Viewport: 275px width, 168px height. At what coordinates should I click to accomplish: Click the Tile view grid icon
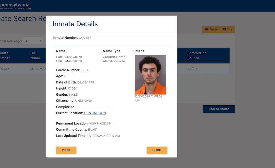224,29
